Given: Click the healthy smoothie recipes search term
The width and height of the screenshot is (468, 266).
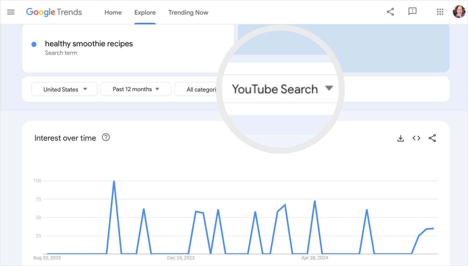Looking at the screenshot, I should (89, 44).
